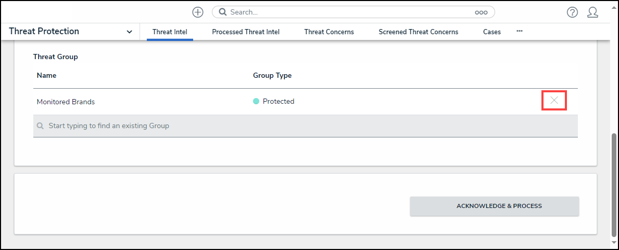Open the help question mark icon
Viewport: 619px width, 250px height.
click(572, 12)
